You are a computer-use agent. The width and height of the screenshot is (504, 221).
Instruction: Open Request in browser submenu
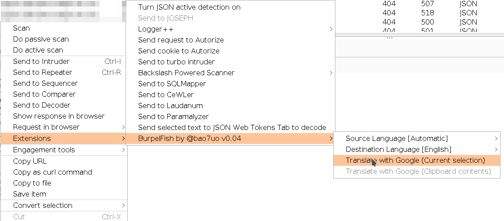coord(64,127)
